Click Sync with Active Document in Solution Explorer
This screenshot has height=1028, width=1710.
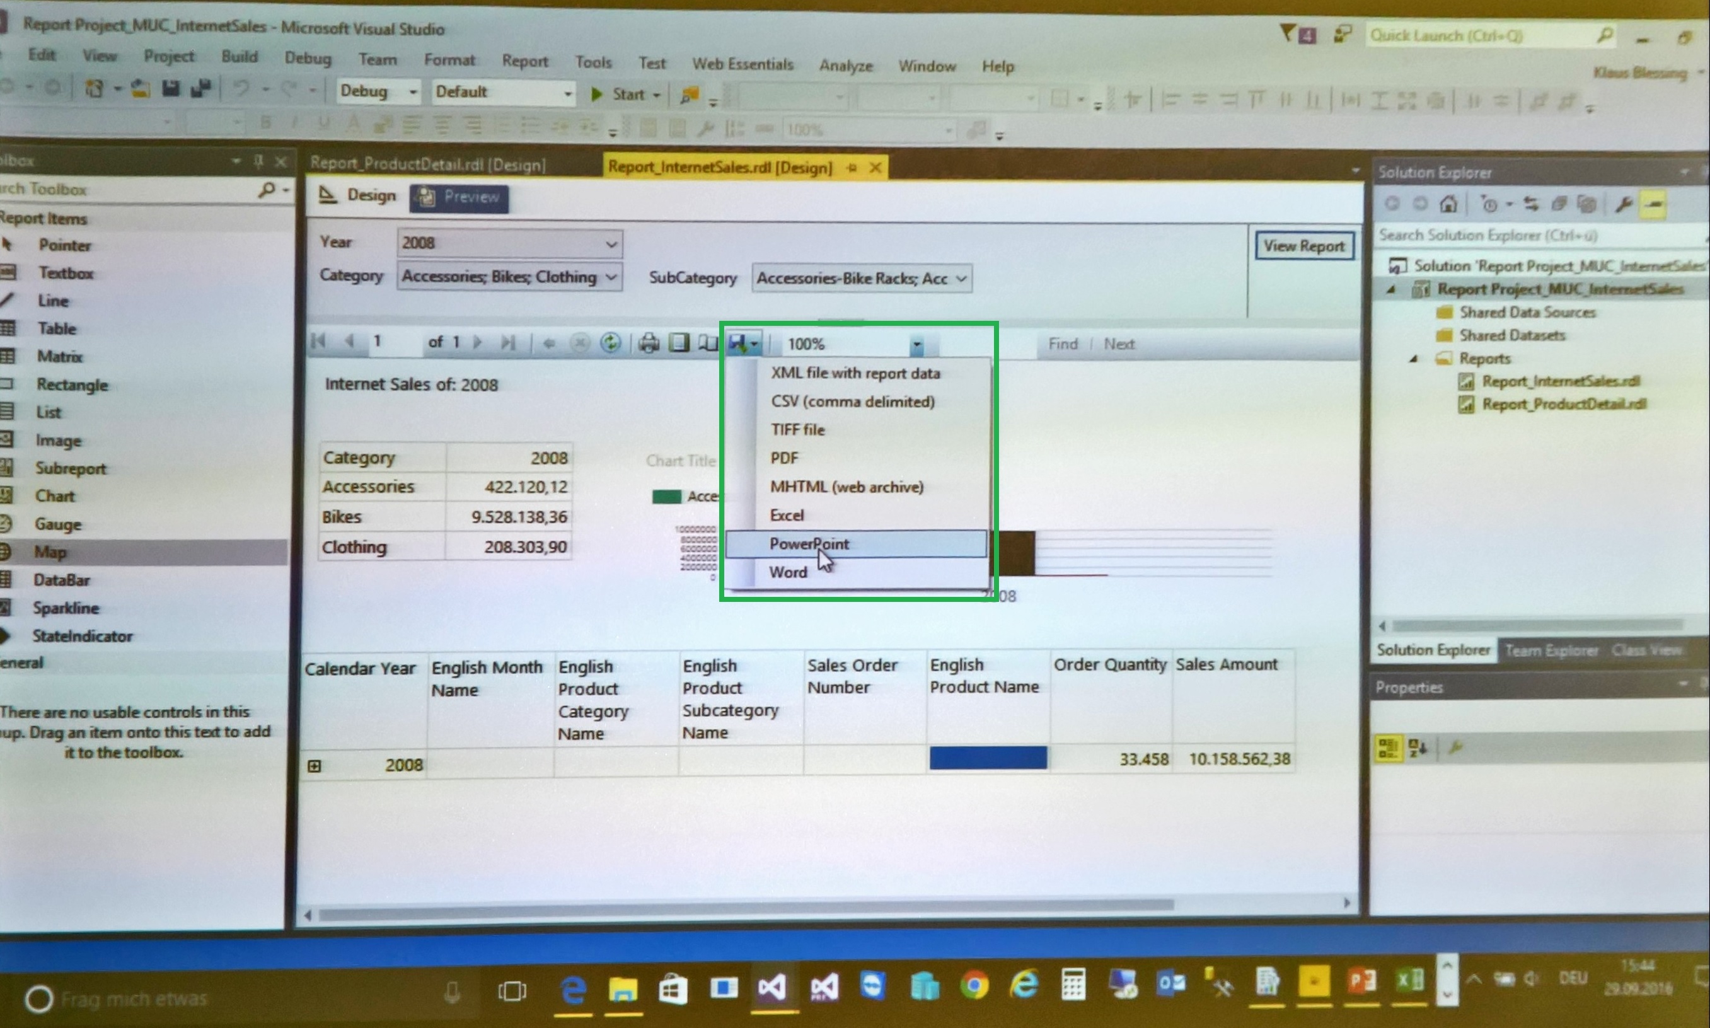[x=1533, y=203]
